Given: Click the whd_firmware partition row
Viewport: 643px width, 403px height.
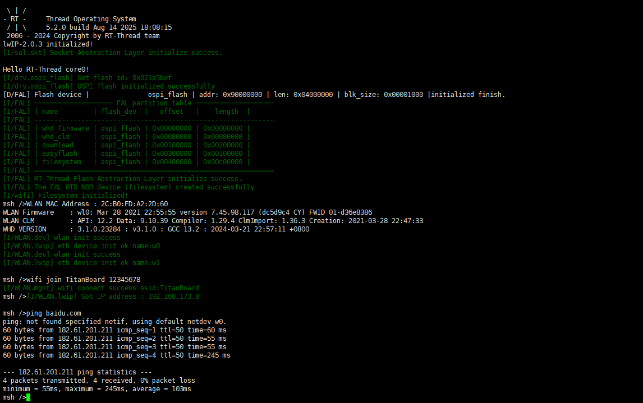Looking at the screenshot, I should (126, 128).
